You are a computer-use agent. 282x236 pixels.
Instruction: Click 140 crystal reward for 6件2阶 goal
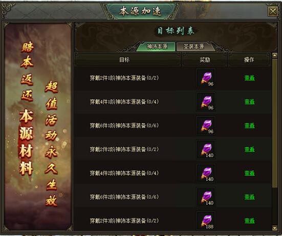pos(206,197)
